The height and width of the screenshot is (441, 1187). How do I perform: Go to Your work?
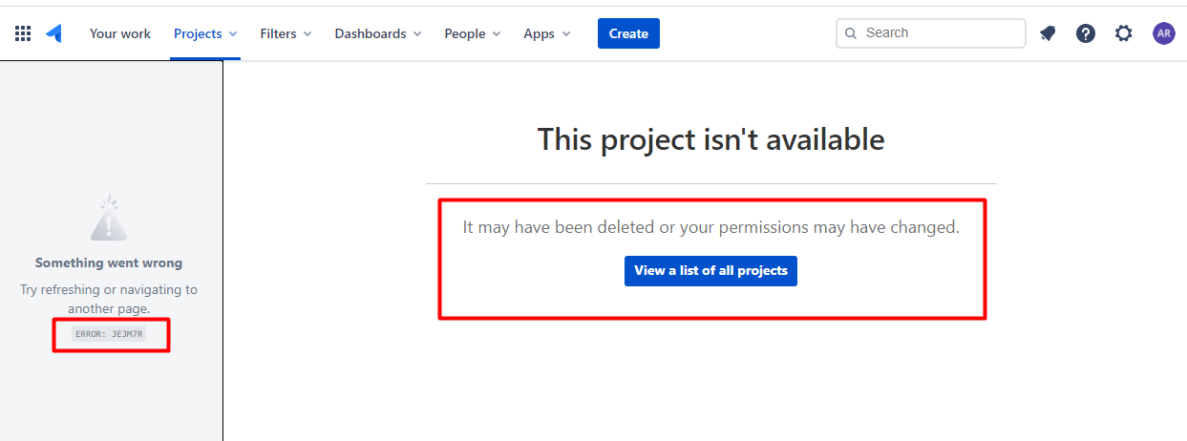pos(120,33)
